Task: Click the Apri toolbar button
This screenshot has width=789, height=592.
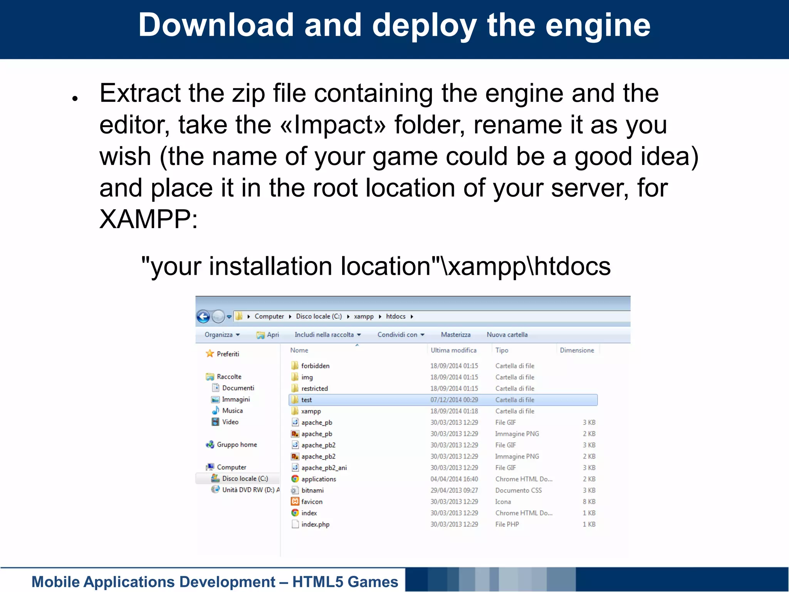Action: tap(268, 335)
